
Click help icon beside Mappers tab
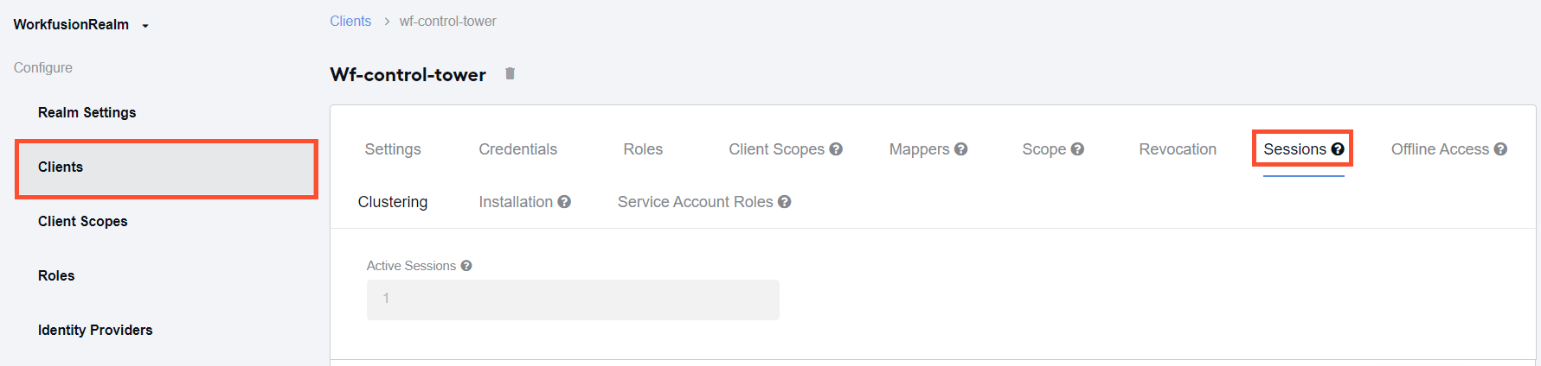click(x=960, y=148)
